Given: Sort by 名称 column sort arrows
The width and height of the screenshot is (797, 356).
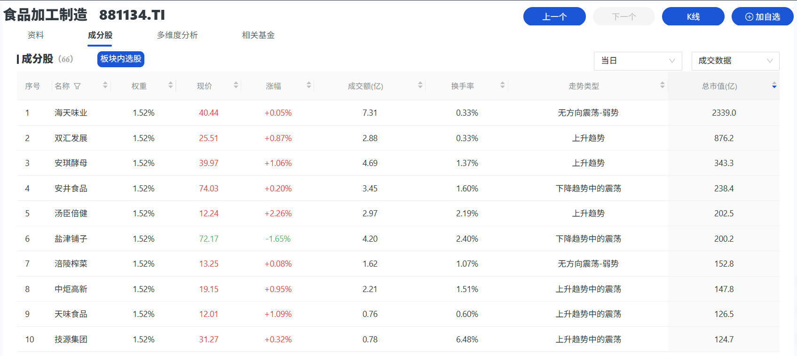Looking at the screenshot, I should tap(105, 85).
